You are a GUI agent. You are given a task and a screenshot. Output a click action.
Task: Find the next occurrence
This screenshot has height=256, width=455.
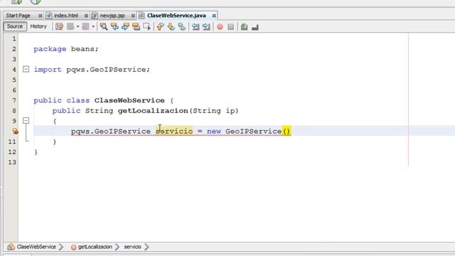pos(125,27)
